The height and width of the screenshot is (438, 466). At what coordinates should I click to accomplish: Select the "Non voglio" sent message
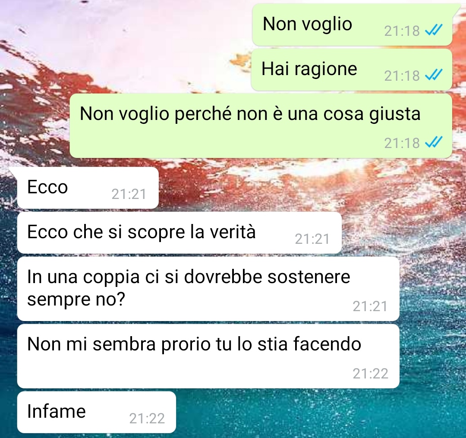coord(352,25)
